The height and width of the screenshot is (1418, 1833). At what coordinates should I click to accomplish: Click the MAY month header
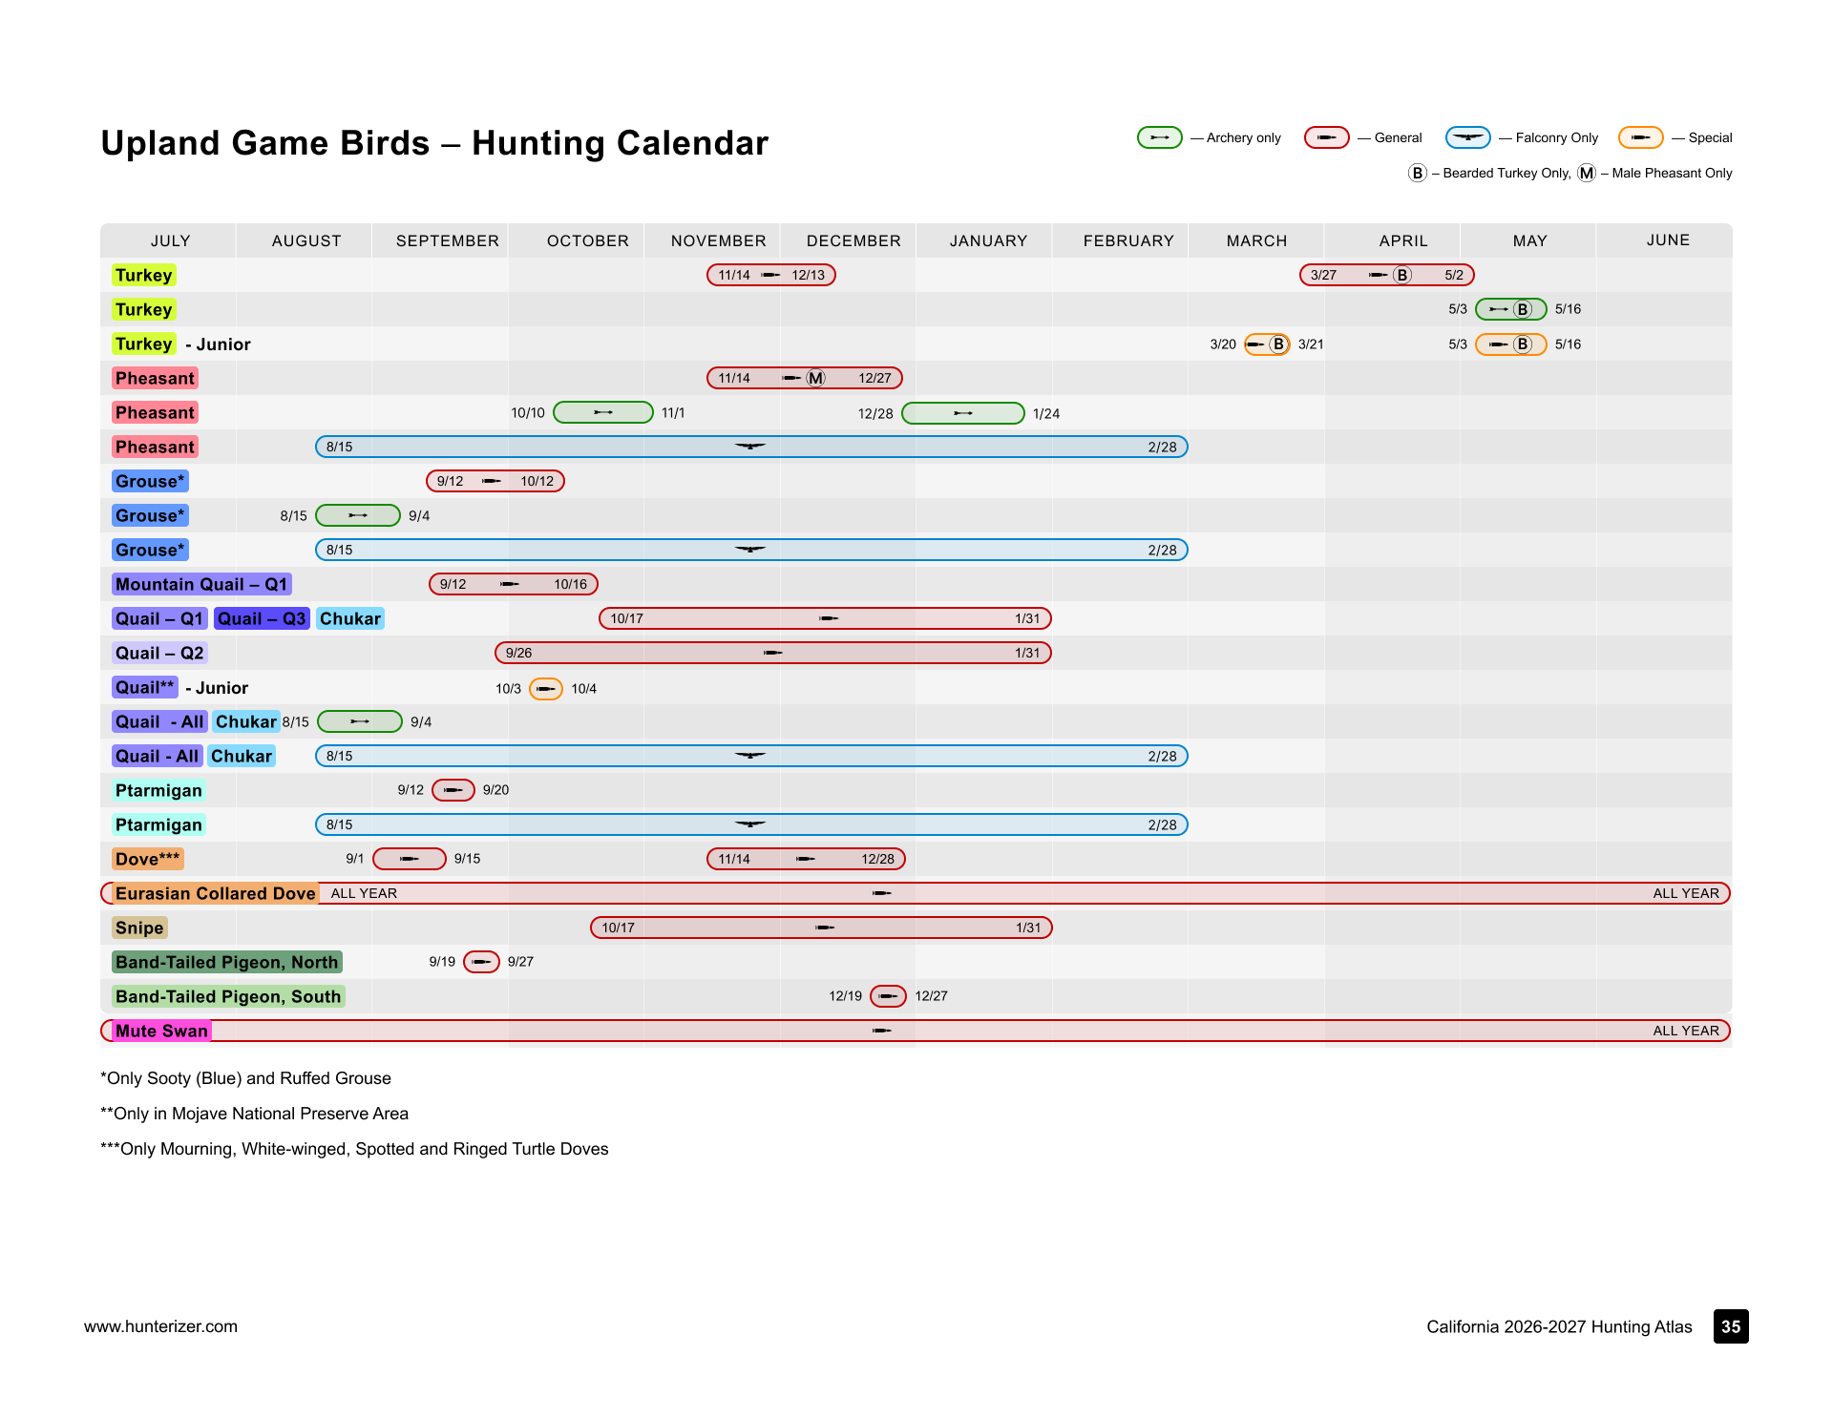1530,240
